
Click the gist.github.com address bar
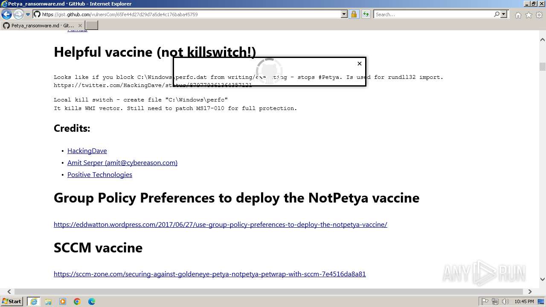(187, 14)
